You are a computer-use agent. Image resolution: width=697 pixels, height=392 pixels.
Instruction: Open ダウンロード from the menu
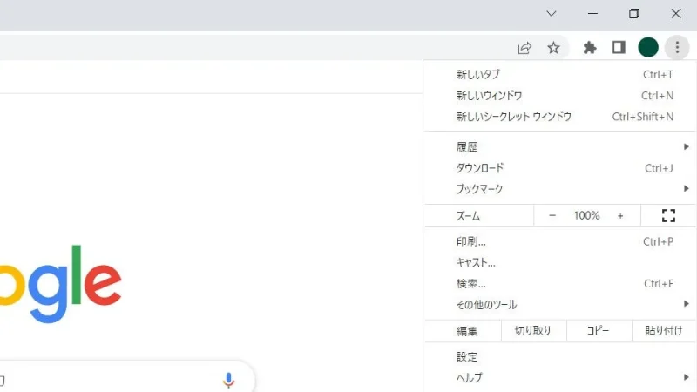tap(558, 168)
